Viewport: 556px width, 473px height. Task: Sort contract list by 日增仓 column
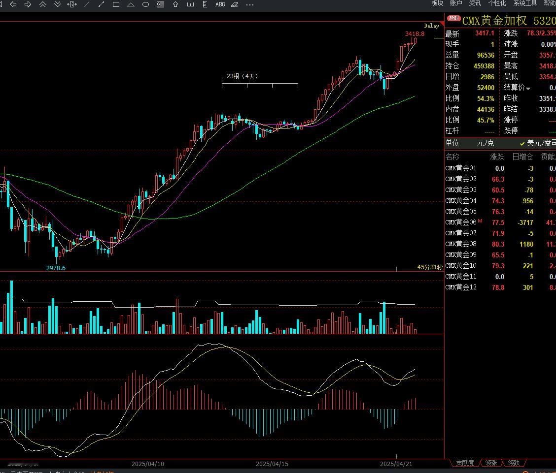(522, 157)
